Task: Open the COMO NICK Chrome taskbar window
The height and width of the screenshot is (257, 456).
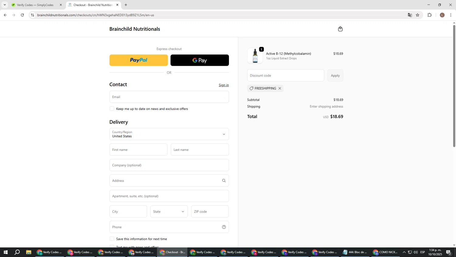Action: [x=385, y=252]
